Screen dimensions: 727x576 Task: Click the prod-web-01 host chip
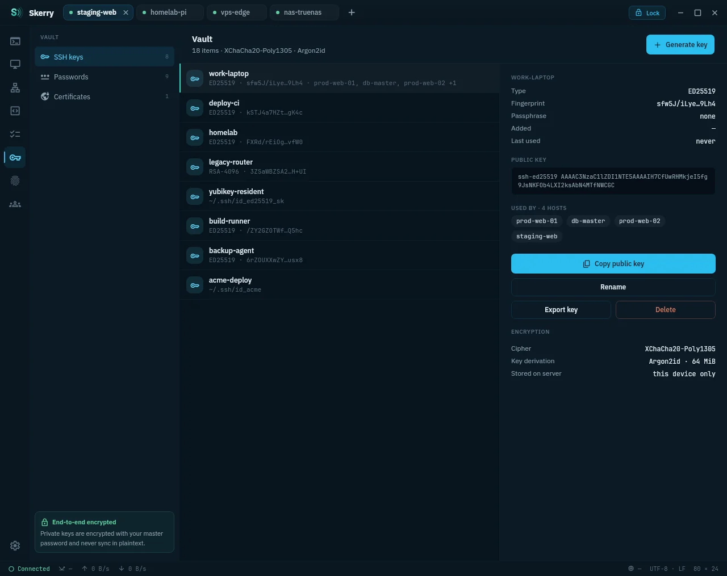tap(537, 221)
